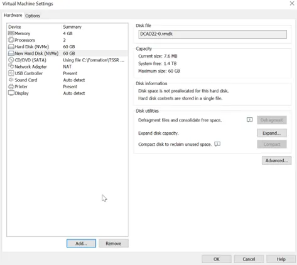Screen dimensions: 297x265
Task: Click the 'Maximum size: 60 GB' text
Action: coord(159,71)
